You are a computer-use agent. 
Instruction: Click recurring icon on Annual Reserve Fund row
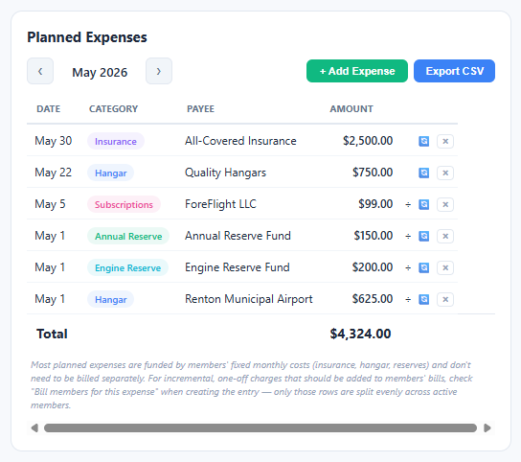(423, 236)
